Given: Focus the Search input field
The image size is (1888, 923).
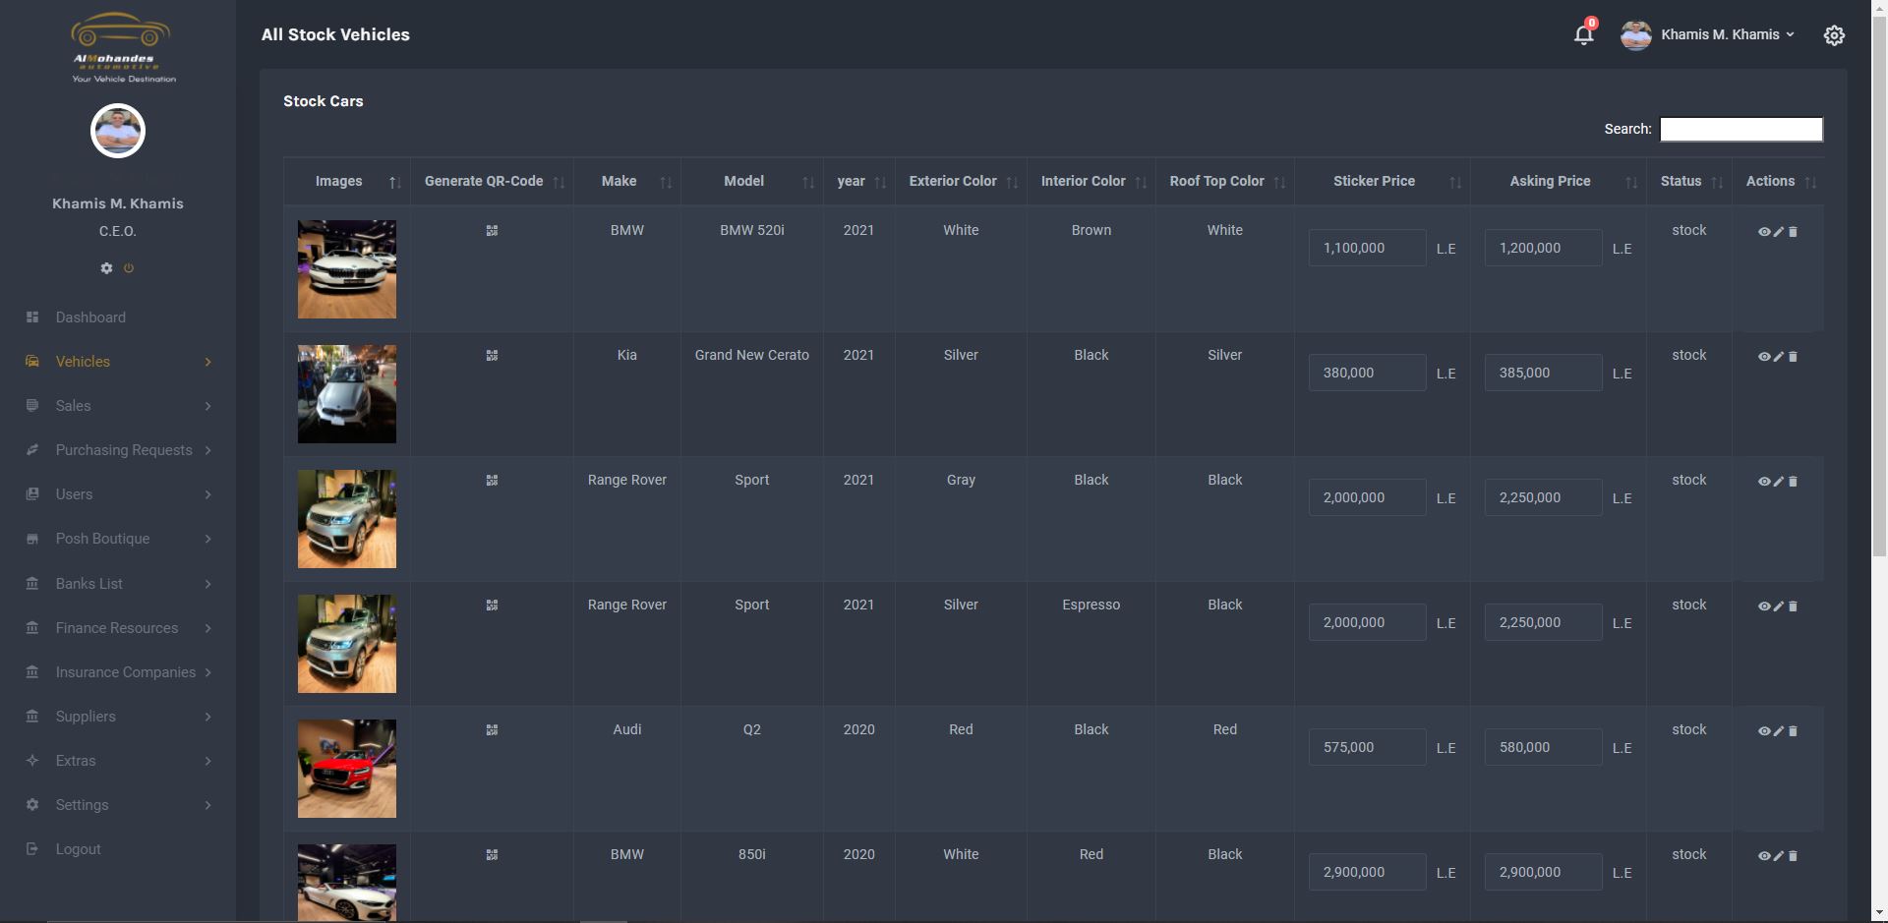Looking at the screenshot, I should [1740, 129].
